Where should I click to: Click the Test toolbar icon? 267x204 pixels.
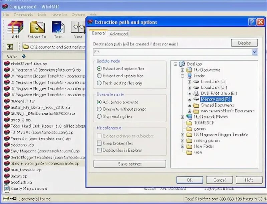pos(58,27)
